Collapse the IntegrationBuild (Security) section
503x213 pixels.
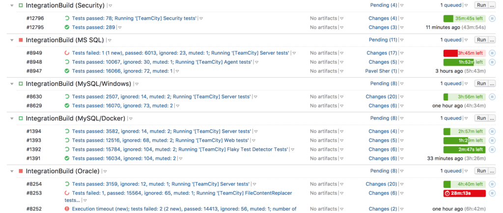pos(12,5)
